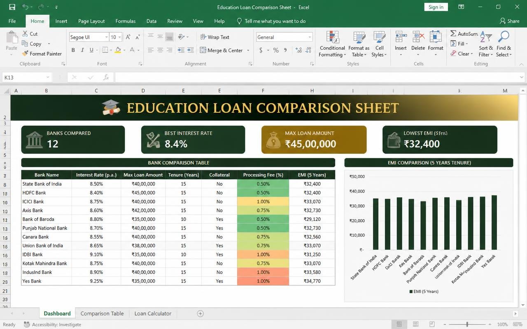The width and height of the screenshot is (527, 329).
Task: Switch to Page Layout ribbon tab
Action: 91,21
